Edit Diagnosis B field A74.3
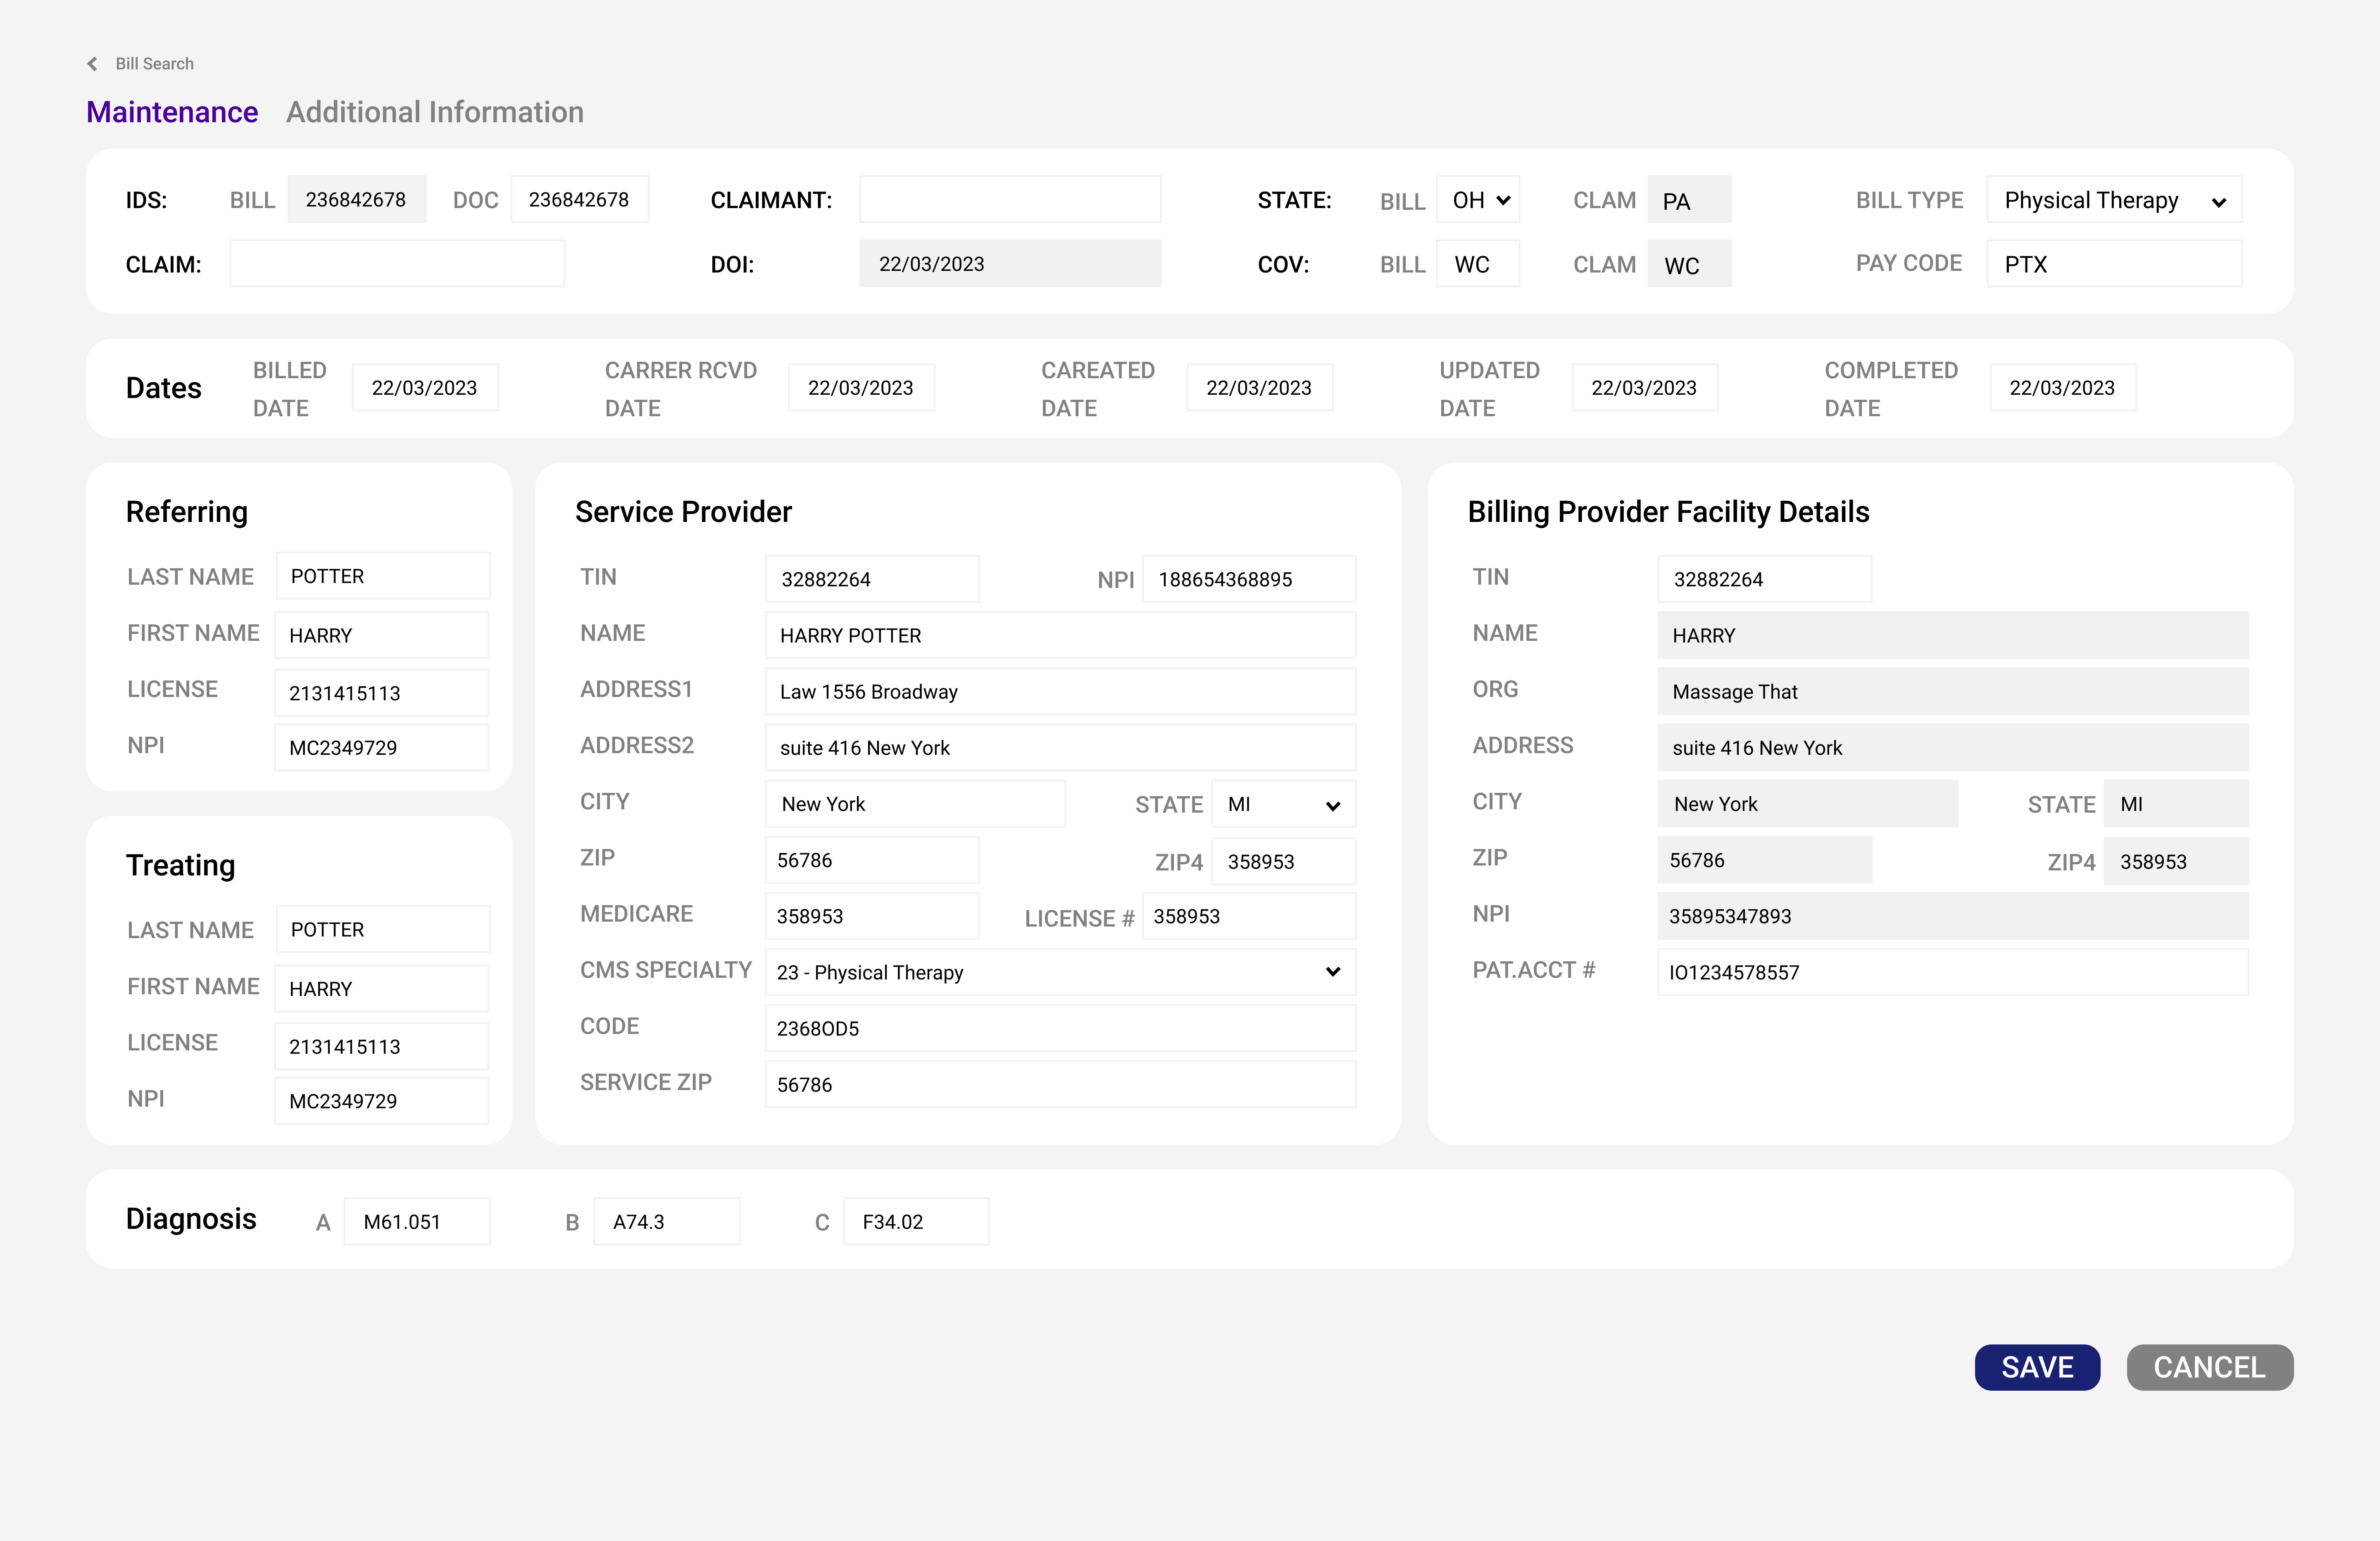 [667, 1221]
